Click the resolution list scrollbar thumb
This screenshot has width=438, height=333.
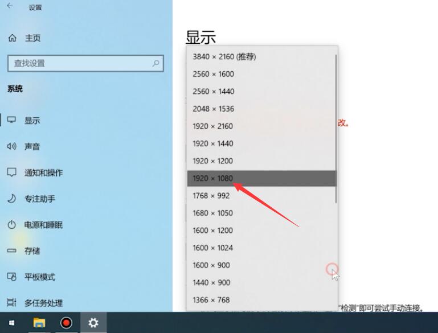click(x=336, y=129)
